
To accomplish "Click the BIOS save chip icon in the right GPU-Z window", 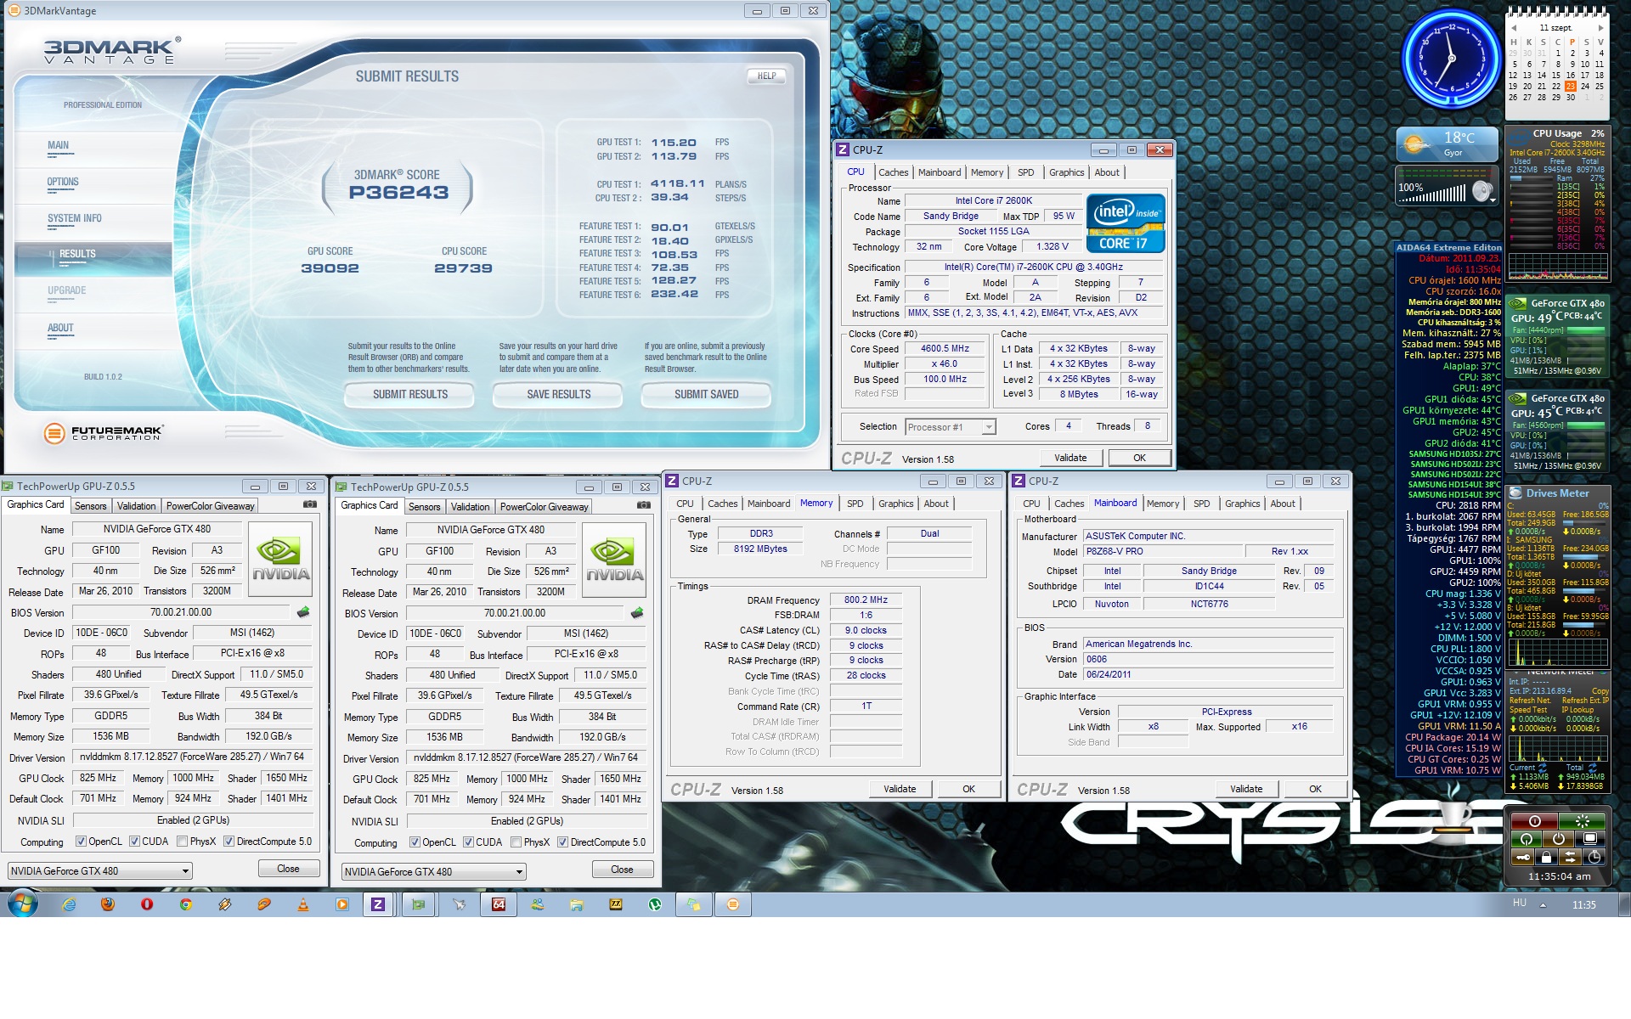I will click(x=637, y=613).
